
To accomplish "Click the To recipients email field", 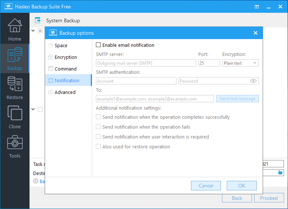I will pos(155,99).
